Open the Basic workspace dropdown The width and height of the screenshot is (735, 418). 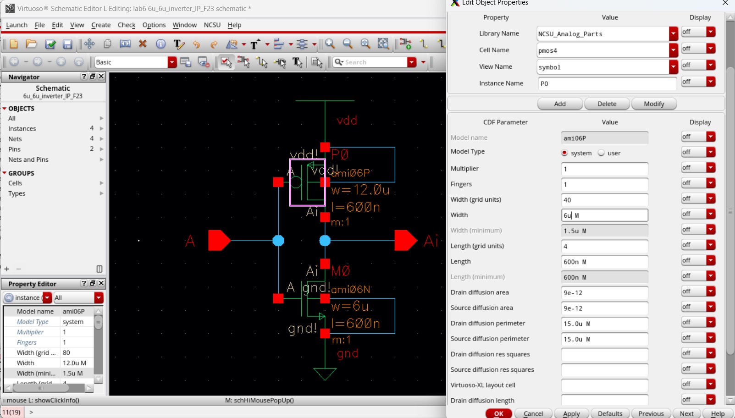pyautogui.click(x=172, y=62)
